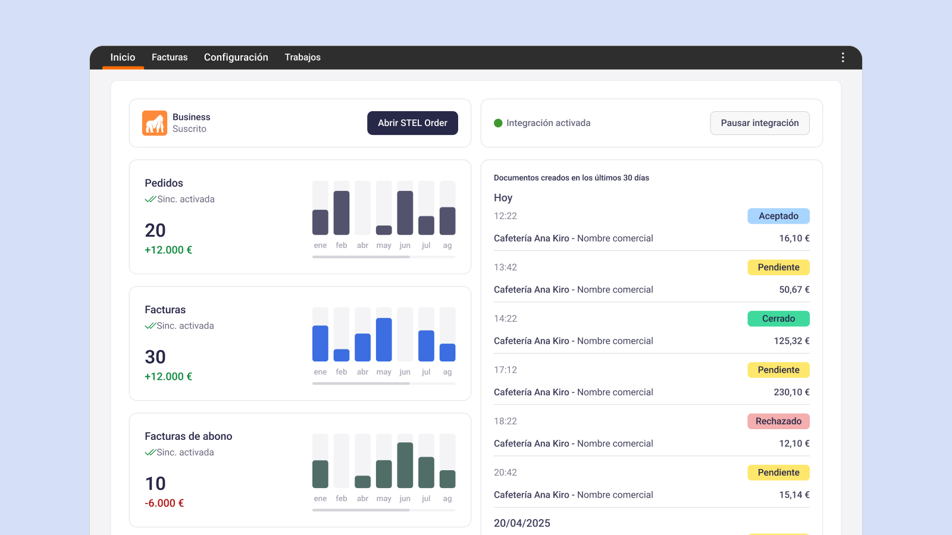Click the Pendiente badge at 13:42
Image resolution: width=952 pixels, height=535 pixels.
pyautogui.click(x=778, y=267)
